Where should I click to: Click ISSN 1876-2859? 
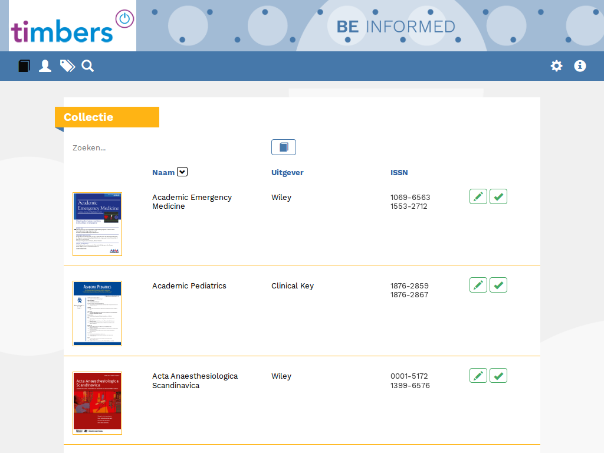(409, 286)
